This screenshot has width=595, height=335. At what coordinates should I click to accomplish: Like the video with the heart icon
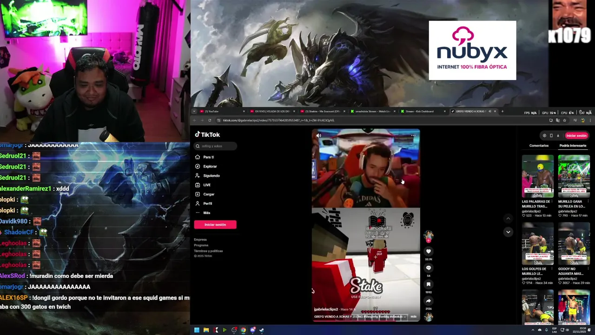(429, 251)
